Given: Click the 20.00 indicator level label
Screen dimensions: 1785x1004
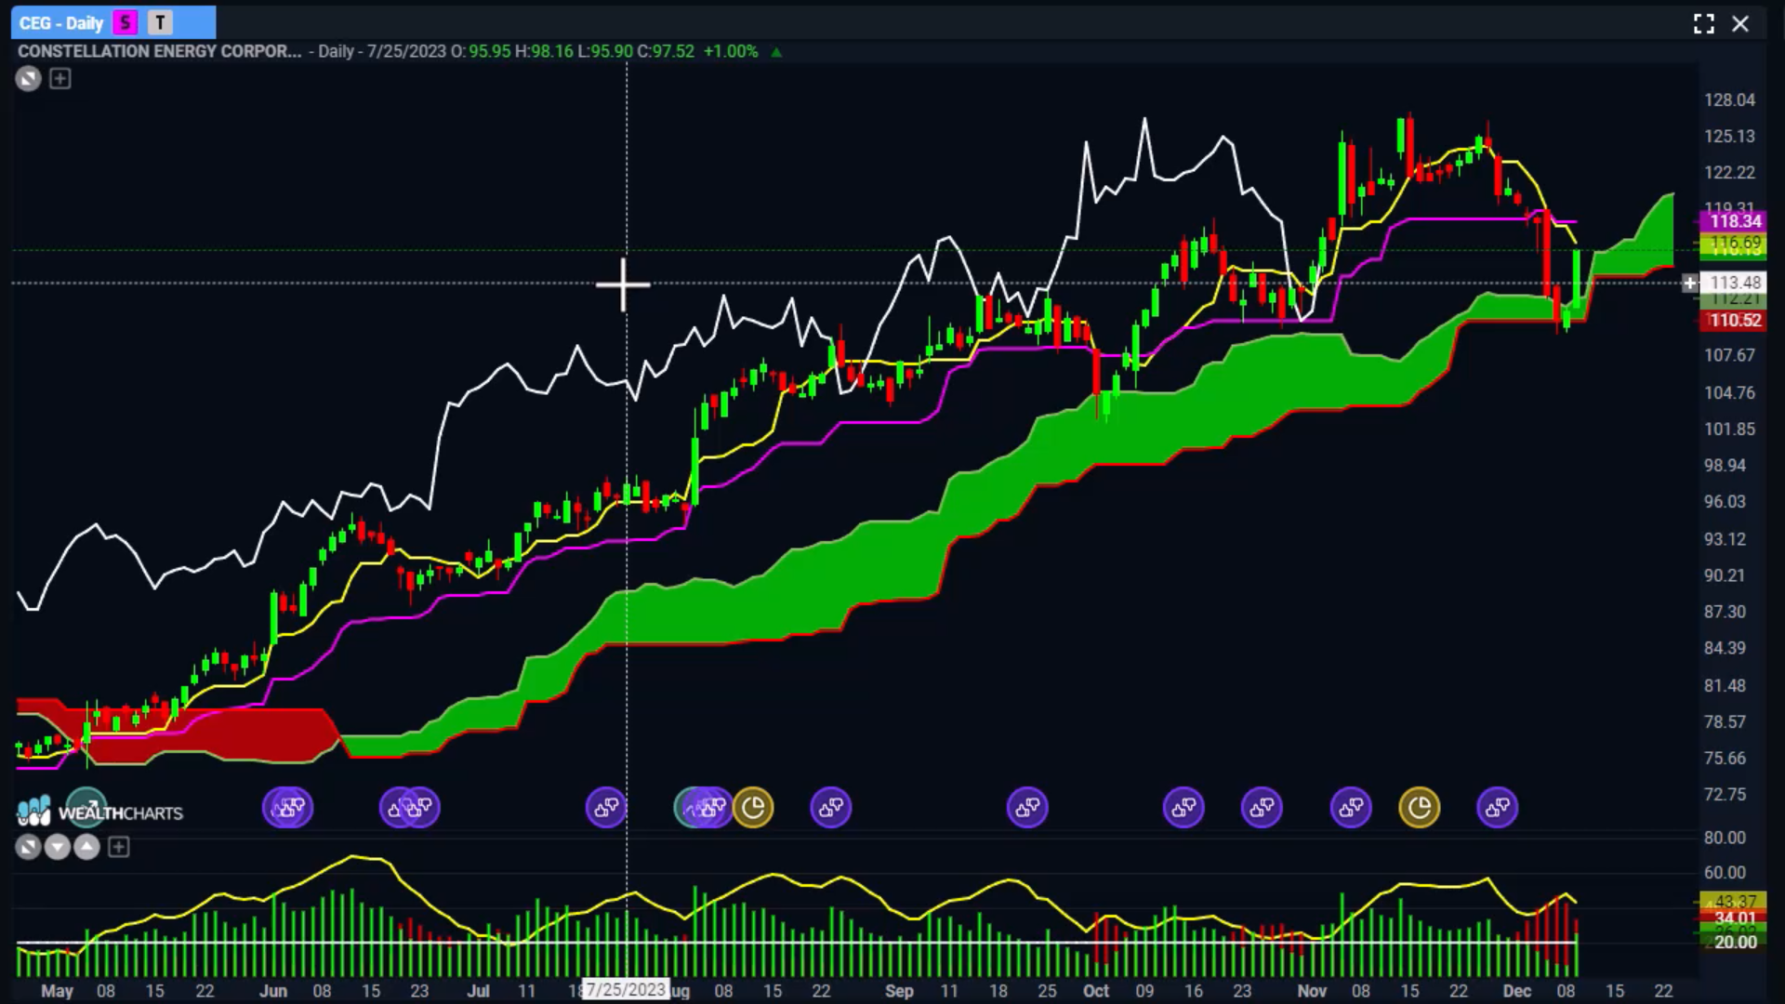Looking at the screenshot, I should 1735,942.
